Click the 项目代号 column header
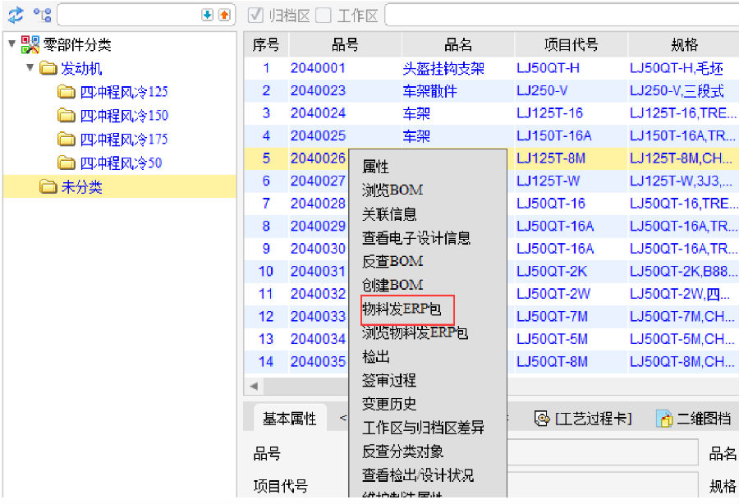Screen dimensions: 739x504 pos(571,45)
